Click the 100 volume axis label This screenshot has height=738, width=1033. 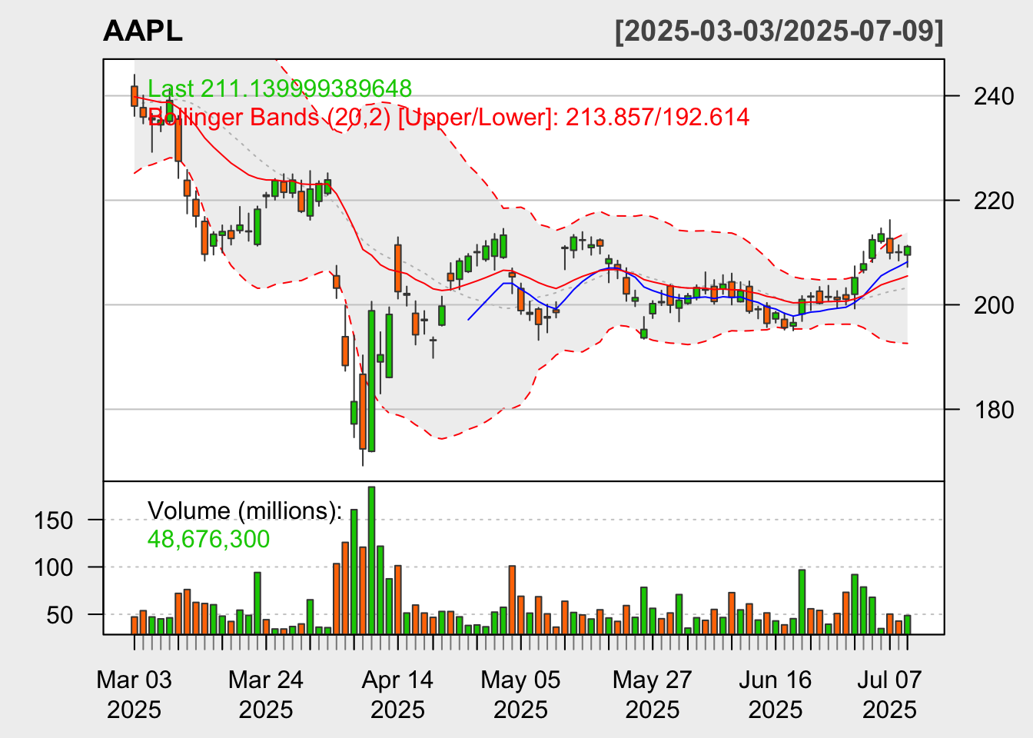click(x=54, y=568)
